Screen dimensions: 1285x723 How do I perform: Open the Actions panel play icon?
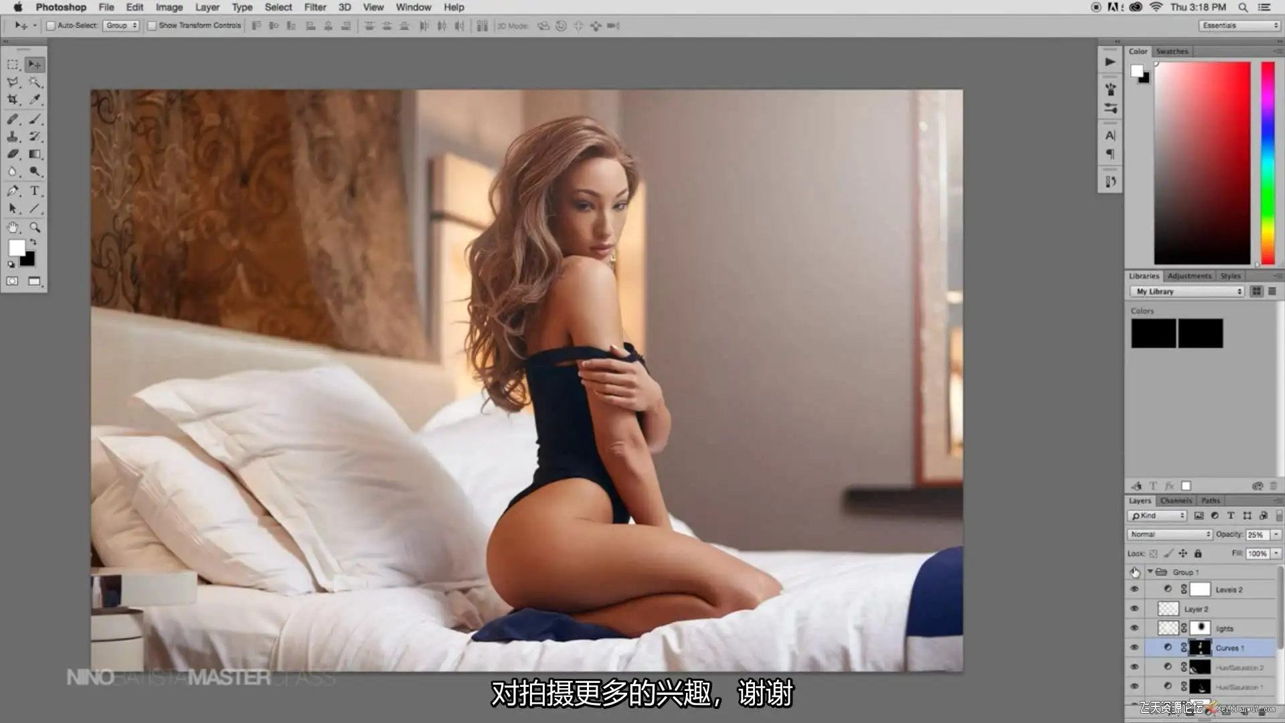[1110, 62]
